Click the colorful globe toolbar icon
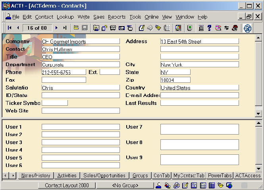The width and height of the screenshot is (264, 190). click(x=178, y=28)
